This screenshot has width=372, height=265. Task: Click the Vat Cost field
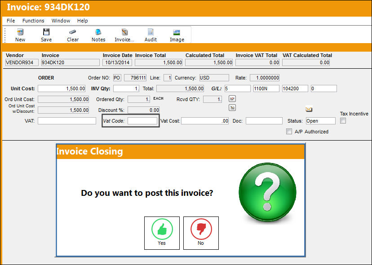coord(205,121)
